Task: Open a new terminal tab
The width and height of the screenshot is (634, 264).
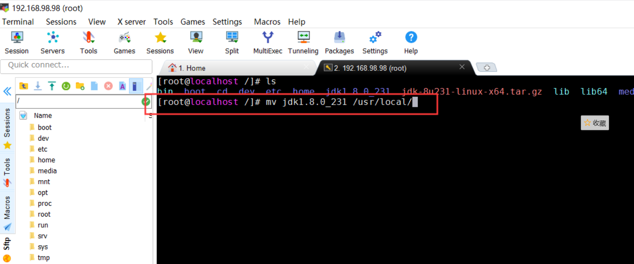Action: coord(487,68)
